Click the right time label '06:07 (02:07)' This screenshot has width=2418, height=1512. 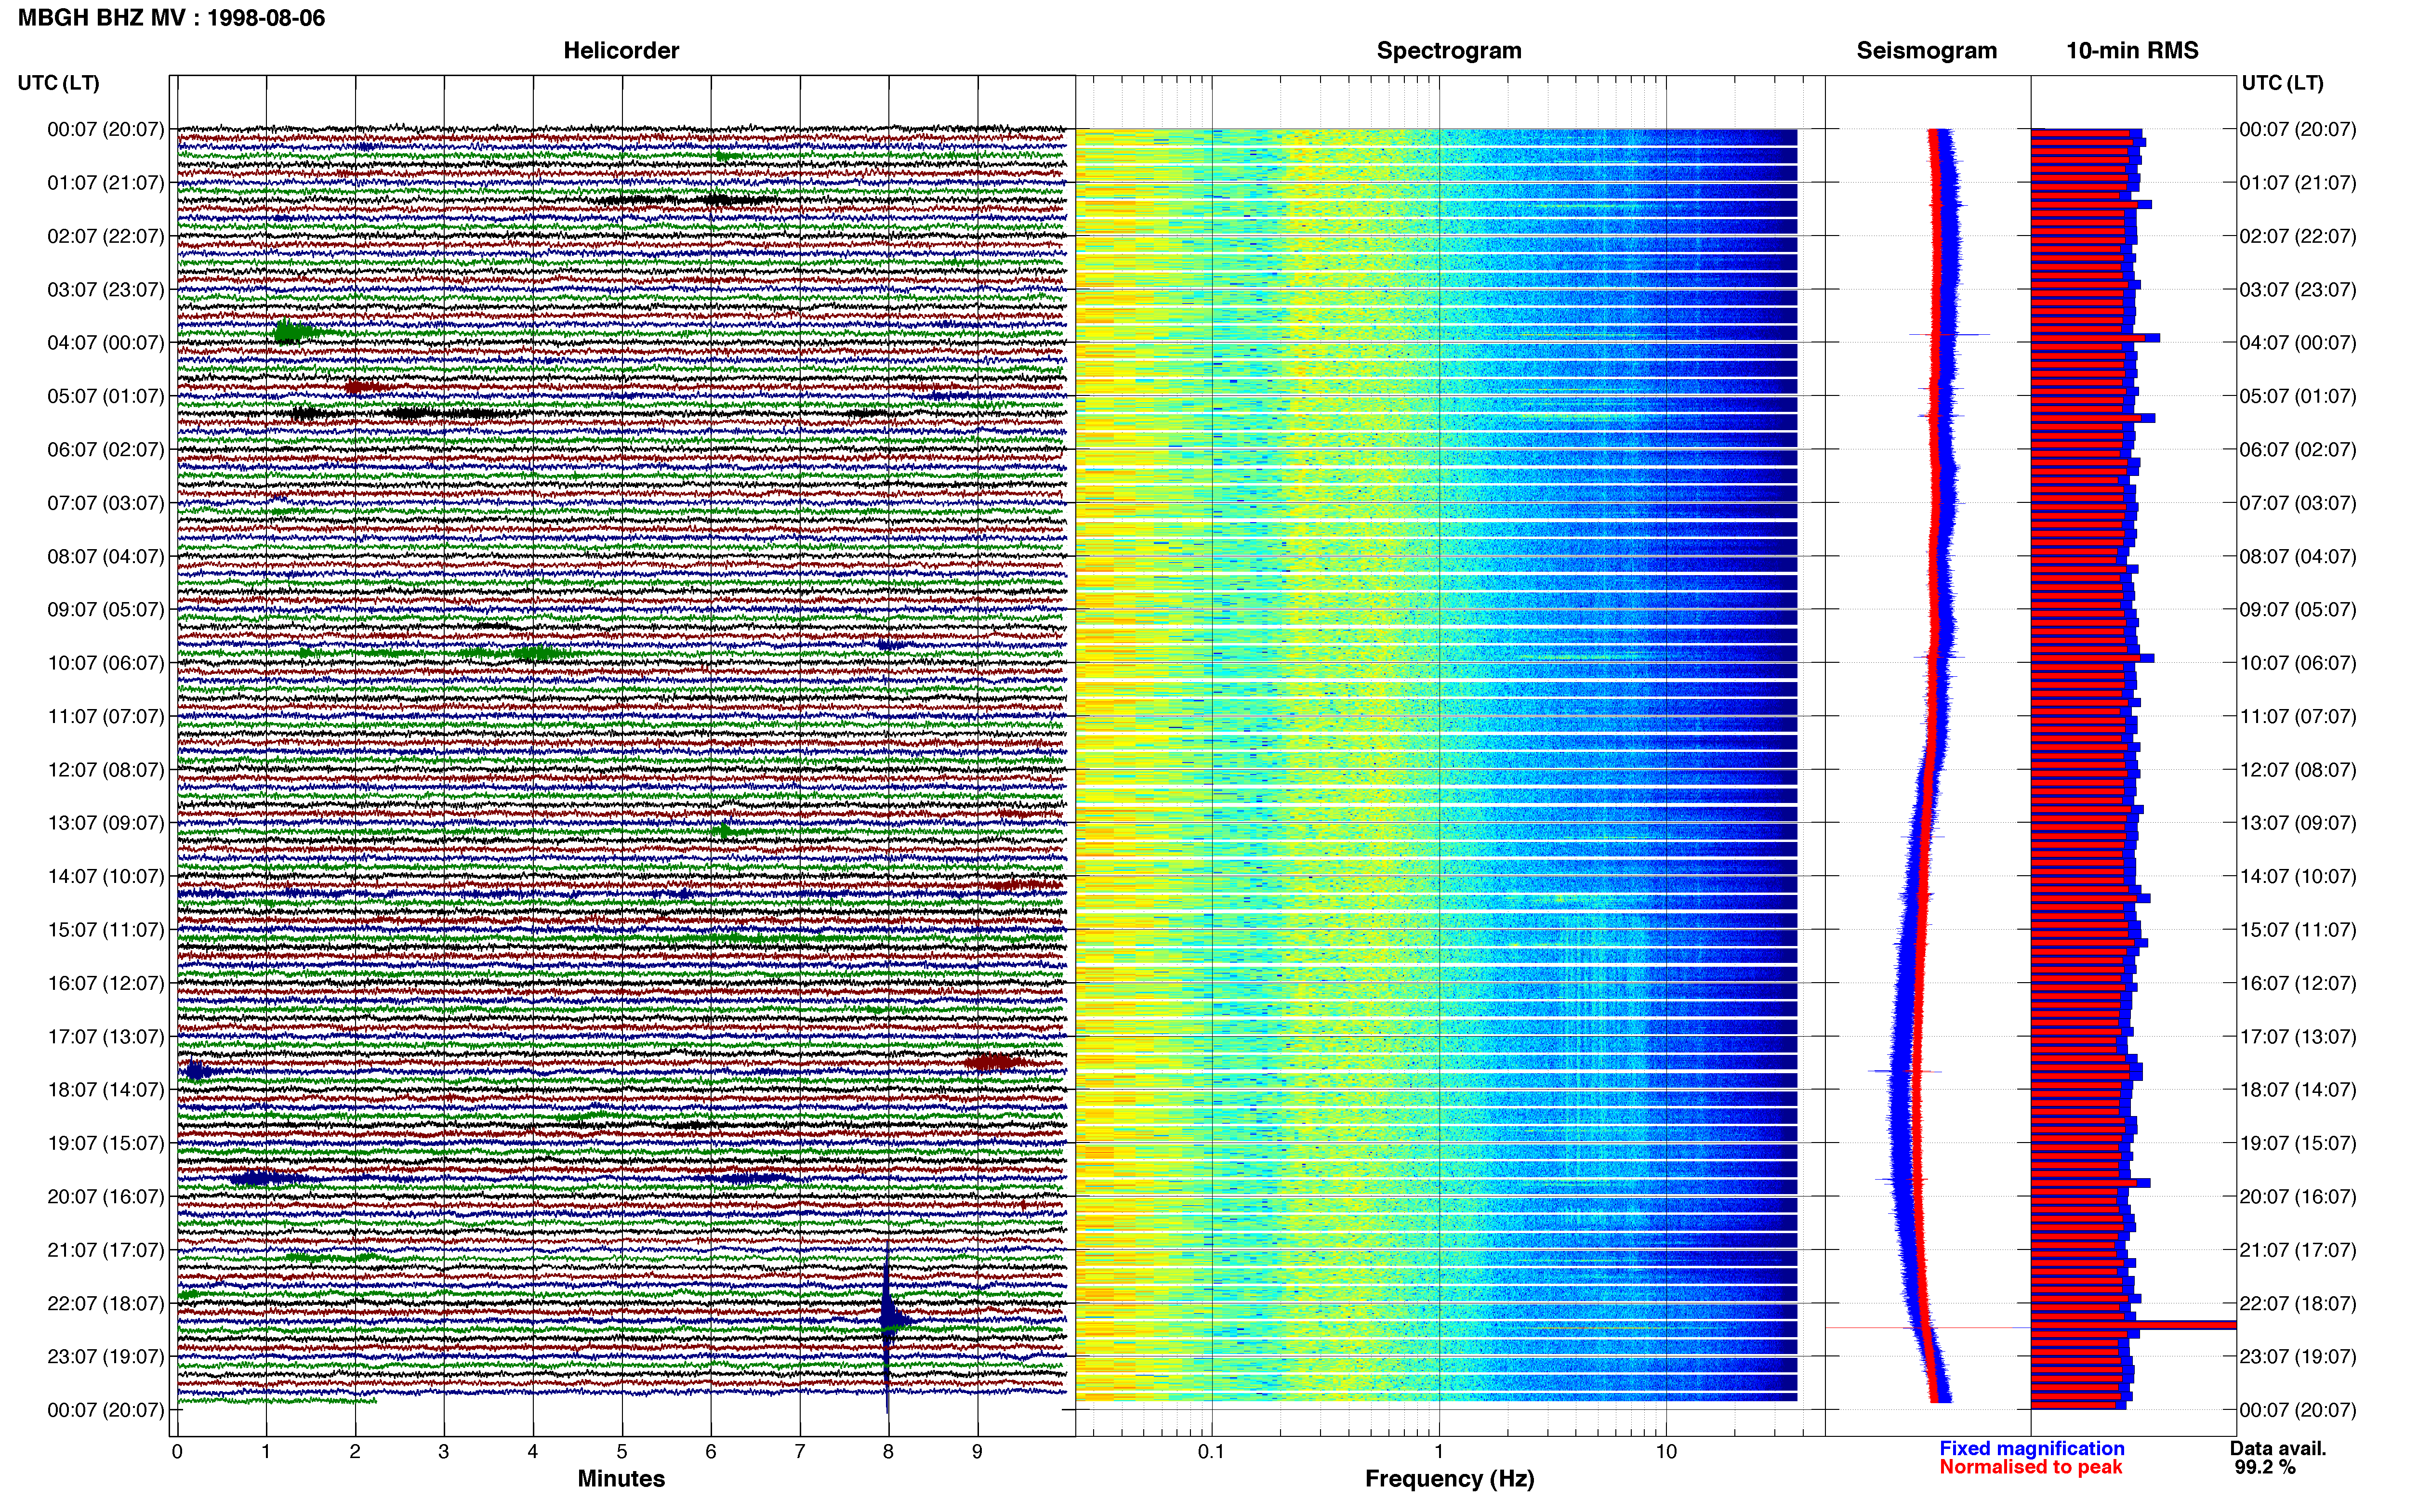(2298, 449)
